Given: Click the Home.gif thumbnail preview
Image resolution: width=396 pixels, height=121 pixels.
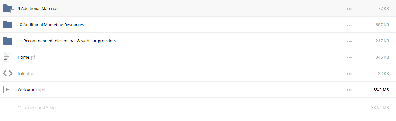Looking at the screenshot, I should [8, 57].
